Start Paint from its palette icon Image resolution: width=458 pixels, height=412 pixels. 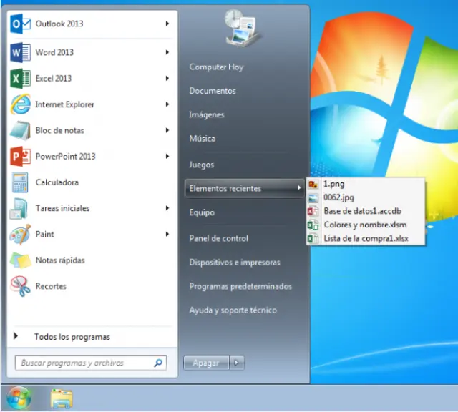coord(19,235)
